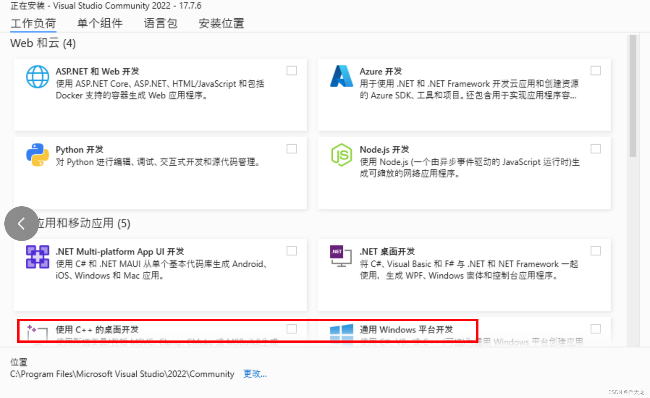650x398 pixels.
Task: Click the ASP.NET 和 Web 开发 title
Action: click(97, 71)
